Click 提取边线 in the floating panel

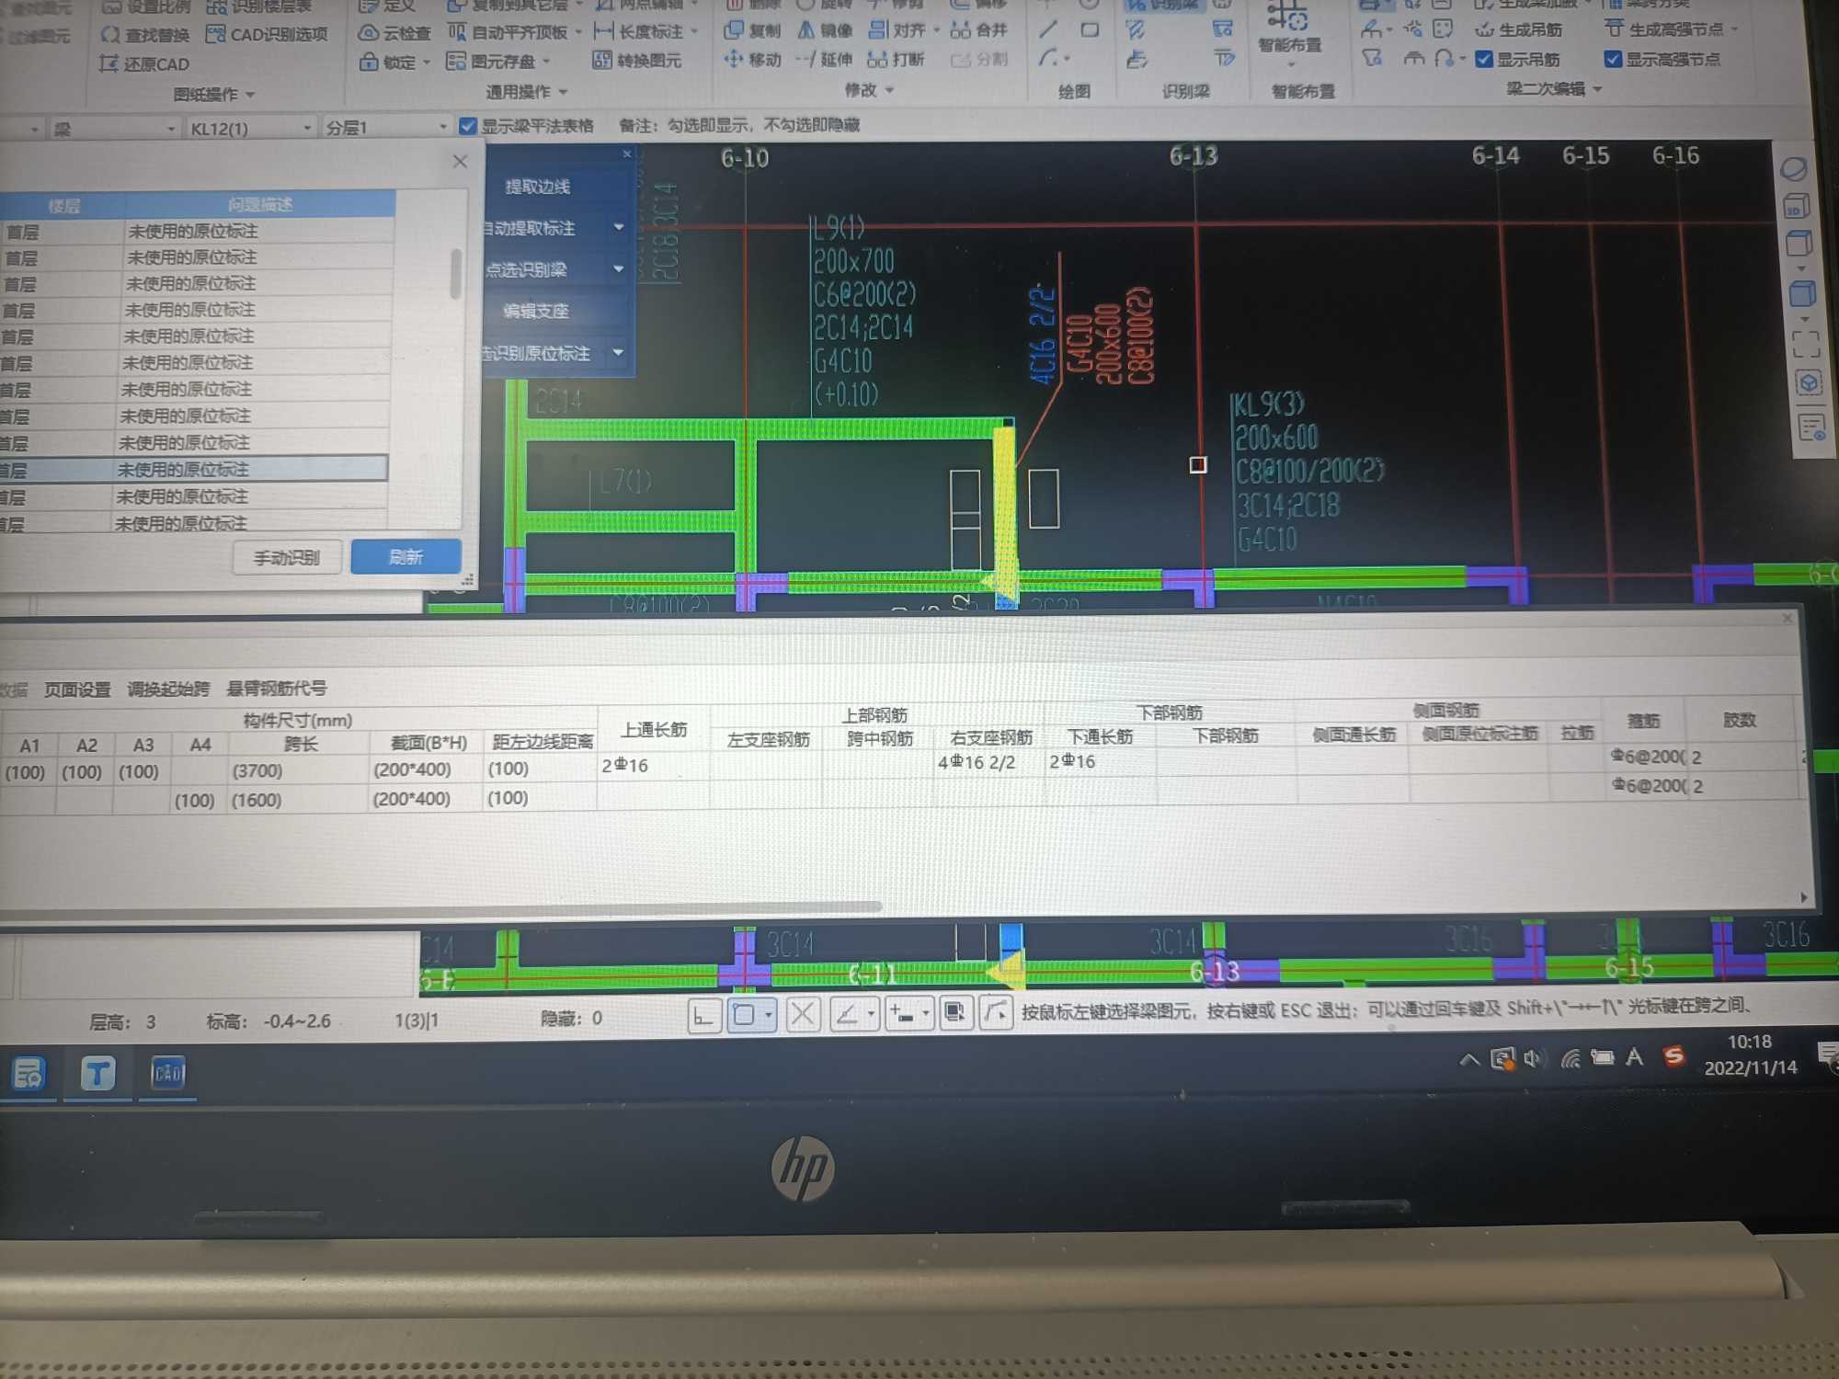[538, 187]
